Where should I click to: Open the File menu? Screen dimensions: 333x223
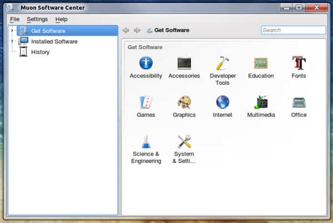(x=15, y=19)
